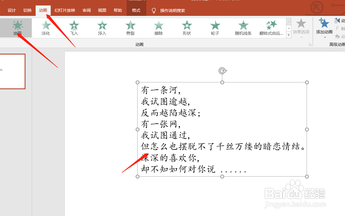Apply the 淡化 (Fade) animation effect
This screenshot has height=216, width=345.
[46, 28]
